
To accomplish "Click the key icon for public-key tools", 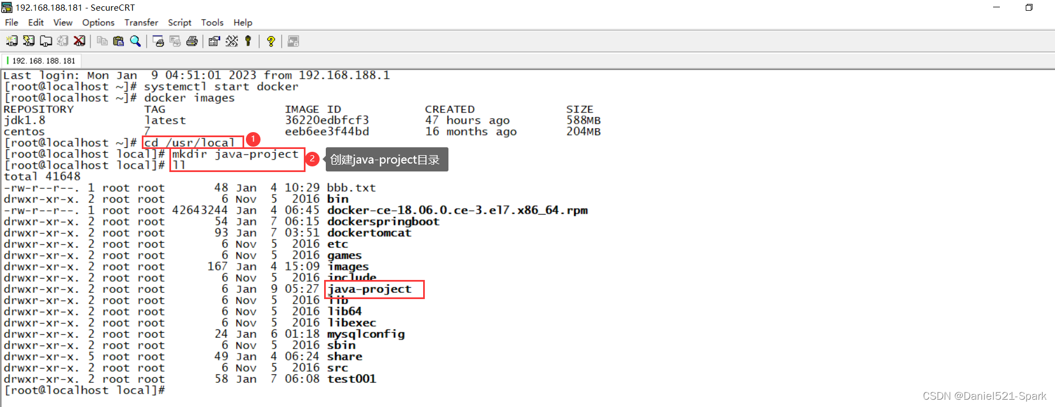I will (248, 41).
